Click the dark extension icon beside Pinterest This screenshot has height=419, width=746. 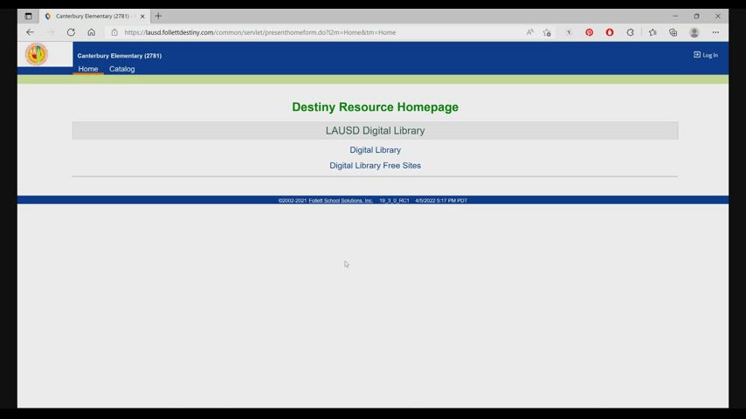click(x=569, y=32)
